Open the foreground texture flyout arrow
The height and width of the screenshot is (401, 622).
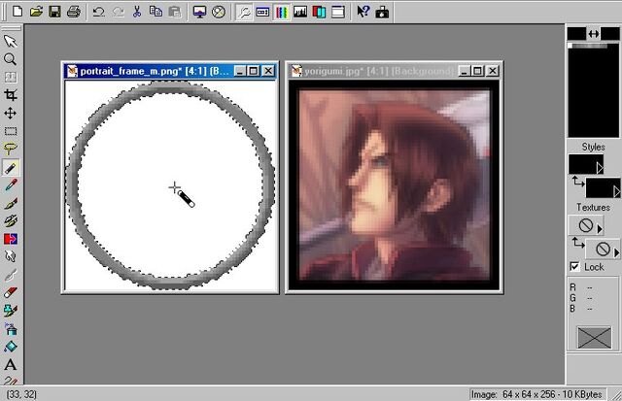[600, 228]
